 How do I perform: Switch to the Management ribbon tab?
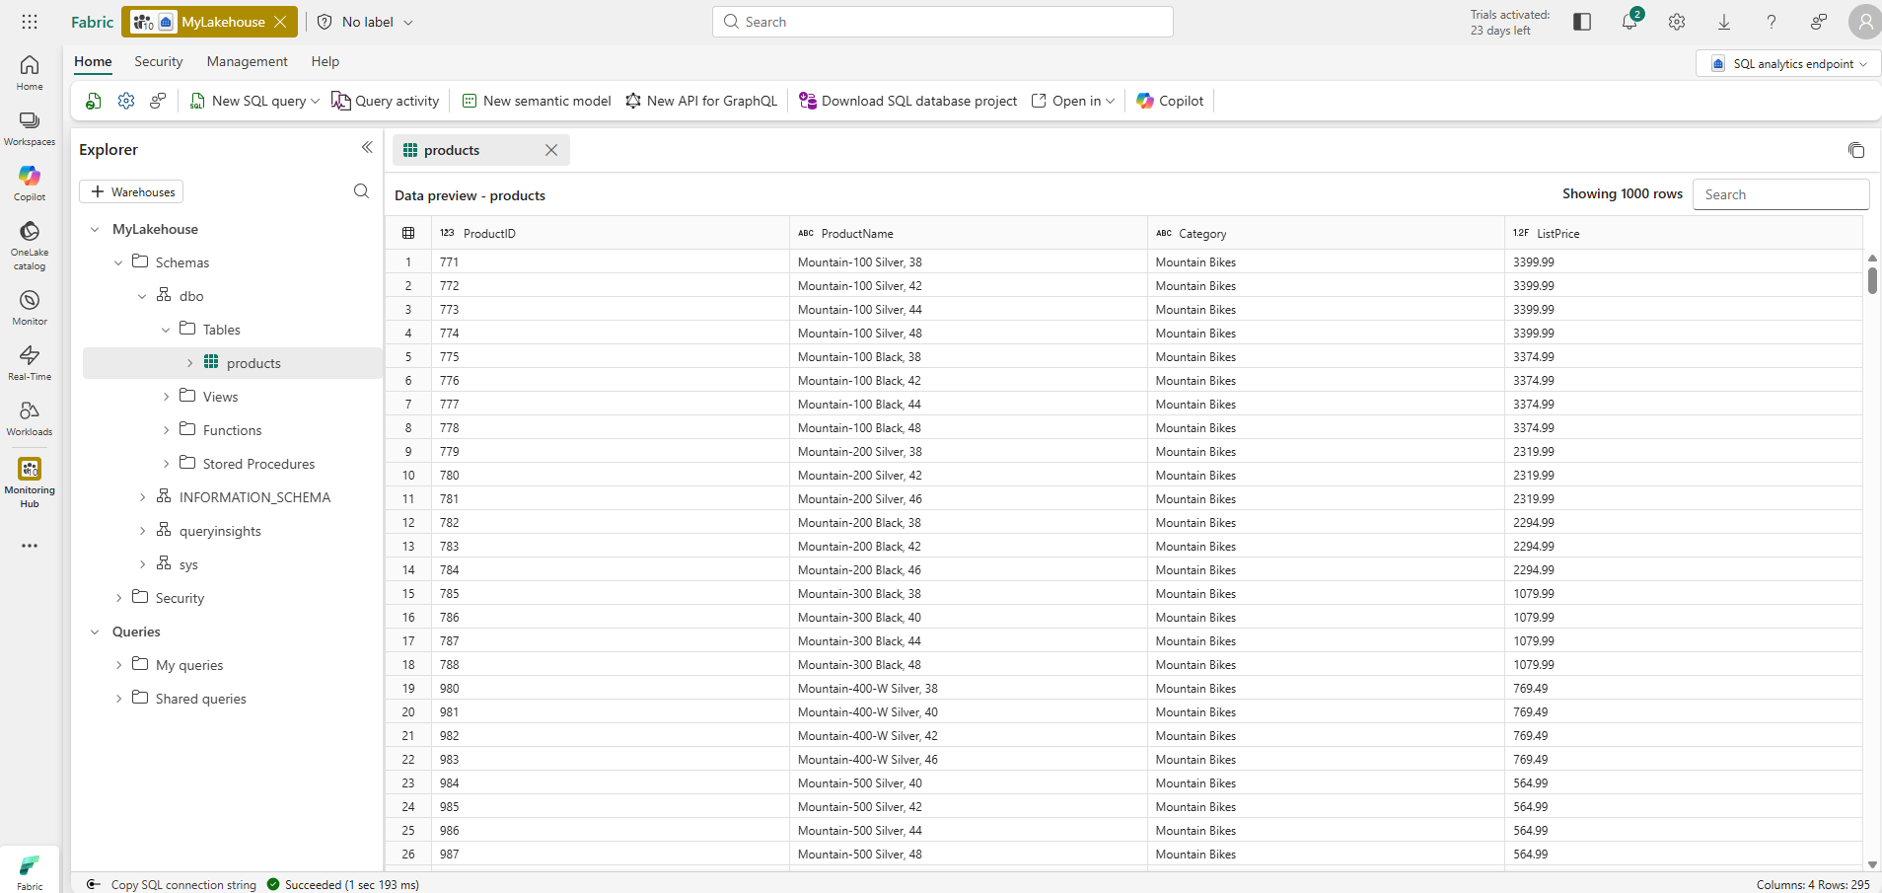point(247,61)
